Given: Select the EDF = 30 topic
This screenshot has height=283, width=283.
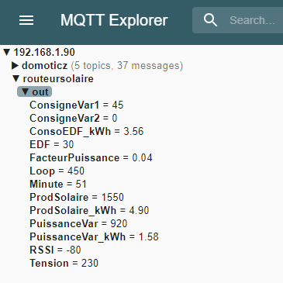Looking at the screenshot, I should click(52, 145).
